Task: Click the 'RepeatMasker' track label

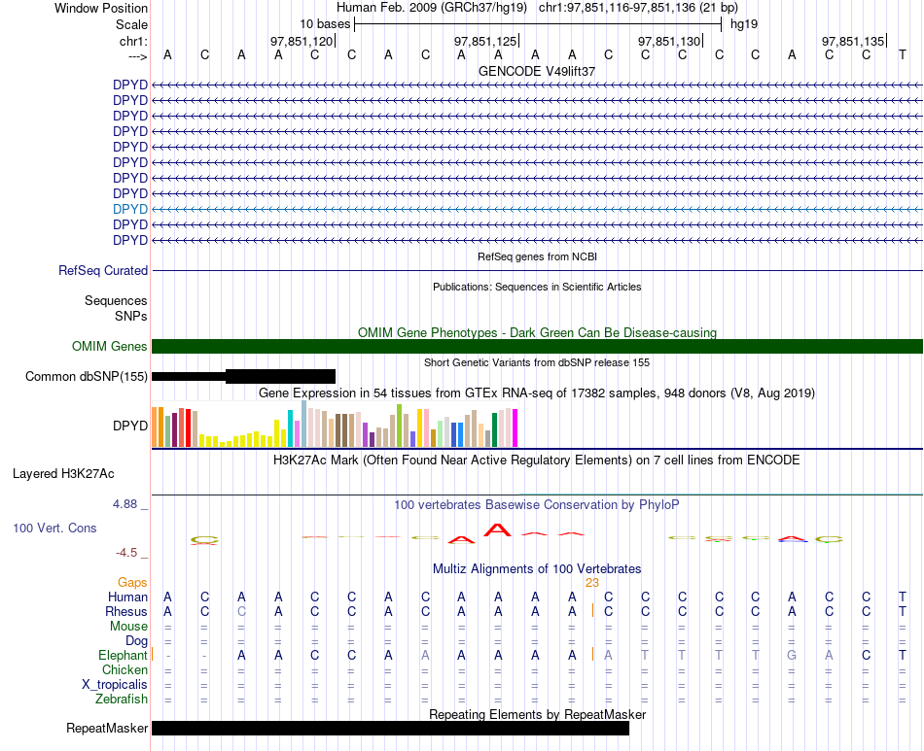Action: pos(107,728)
